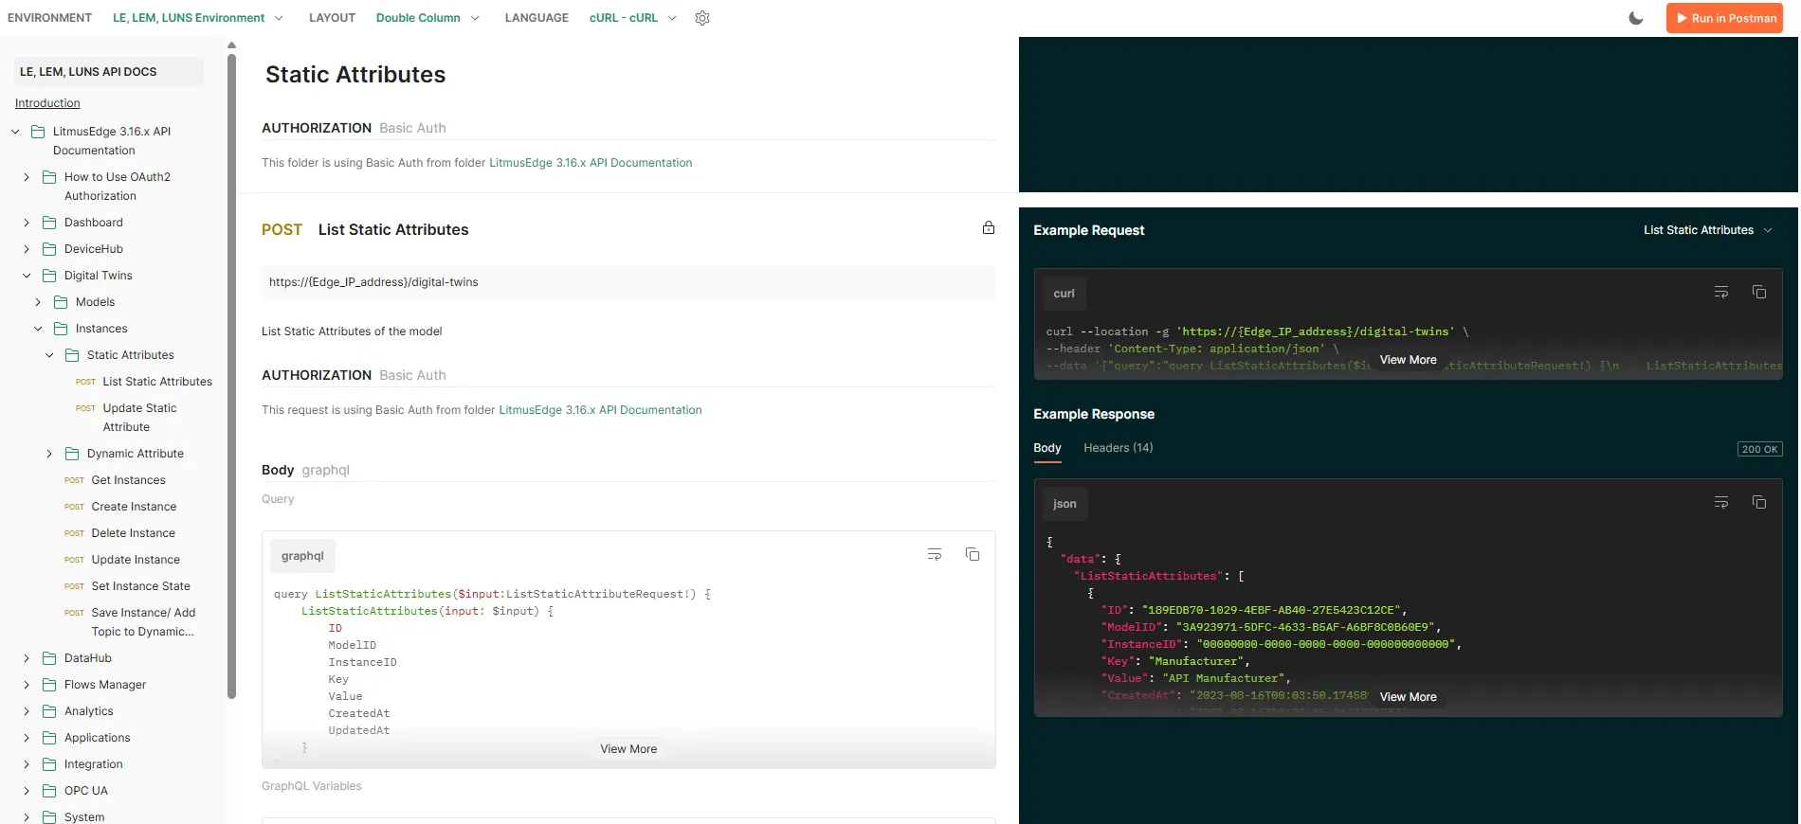This screenshot has height=824, width=1801.
Task: Open the Double Column layout dropdown
Action: tap(428, 18)
